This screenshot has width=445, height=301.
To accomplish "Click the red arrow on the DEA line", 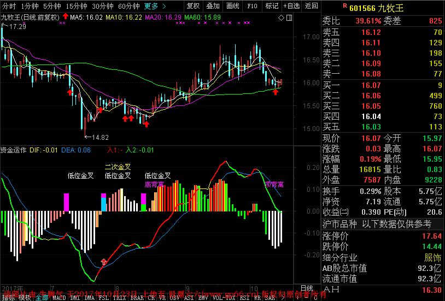I will [104, 262].
